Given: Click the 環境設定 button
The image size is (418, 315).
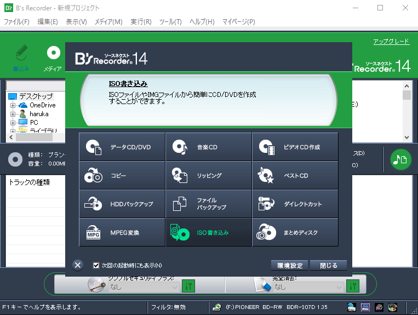Looking at the screenshot, I should (289, 266).
